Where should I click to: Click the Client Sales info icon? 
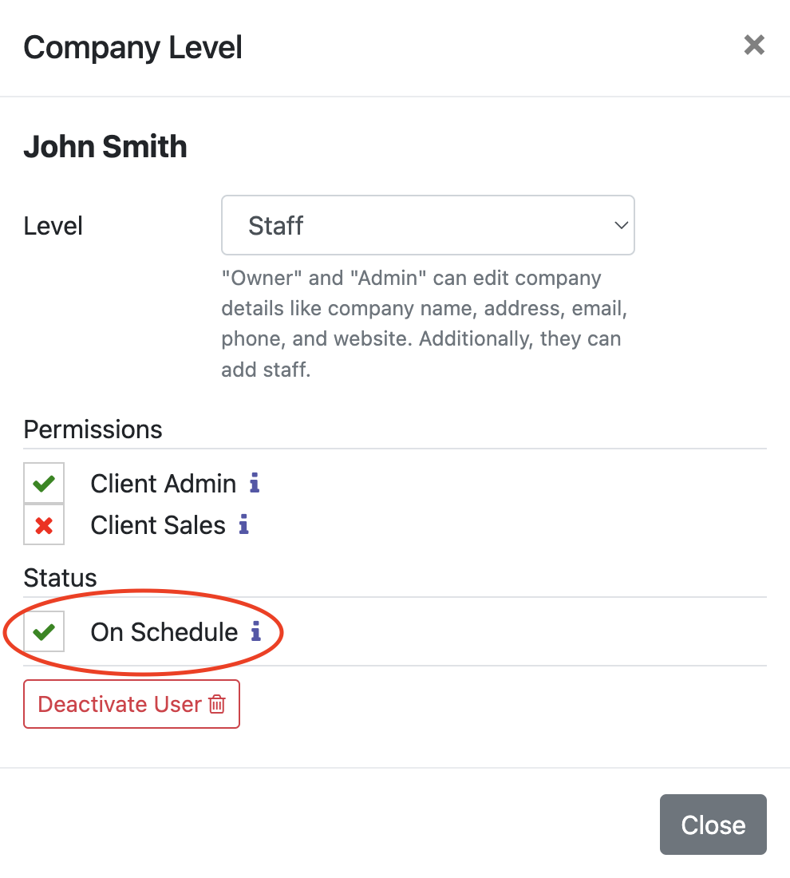[243, 524]
